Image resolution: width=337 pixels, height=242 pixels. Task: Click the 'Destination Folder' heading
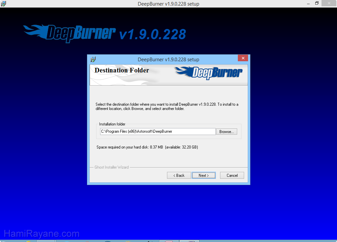(x=122, y=70)
